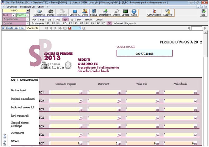Click the duplicate page icon
Image resolution: width=209 pixels, height=147 pixels.
point(65,28)
